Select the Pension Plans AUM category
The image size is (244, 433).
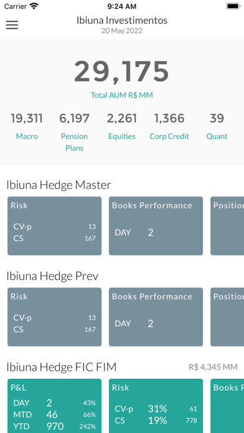[x=74, y=132]
